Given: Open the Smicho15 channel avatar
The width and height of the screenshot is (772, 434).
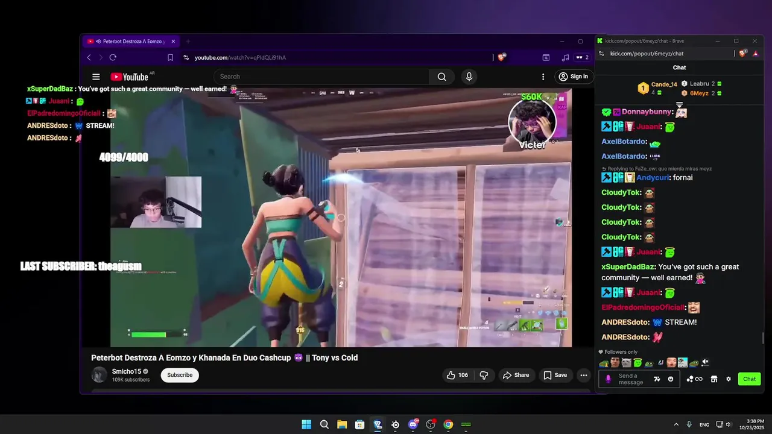Looking at the screenshot, I should (x=99, y=375).
